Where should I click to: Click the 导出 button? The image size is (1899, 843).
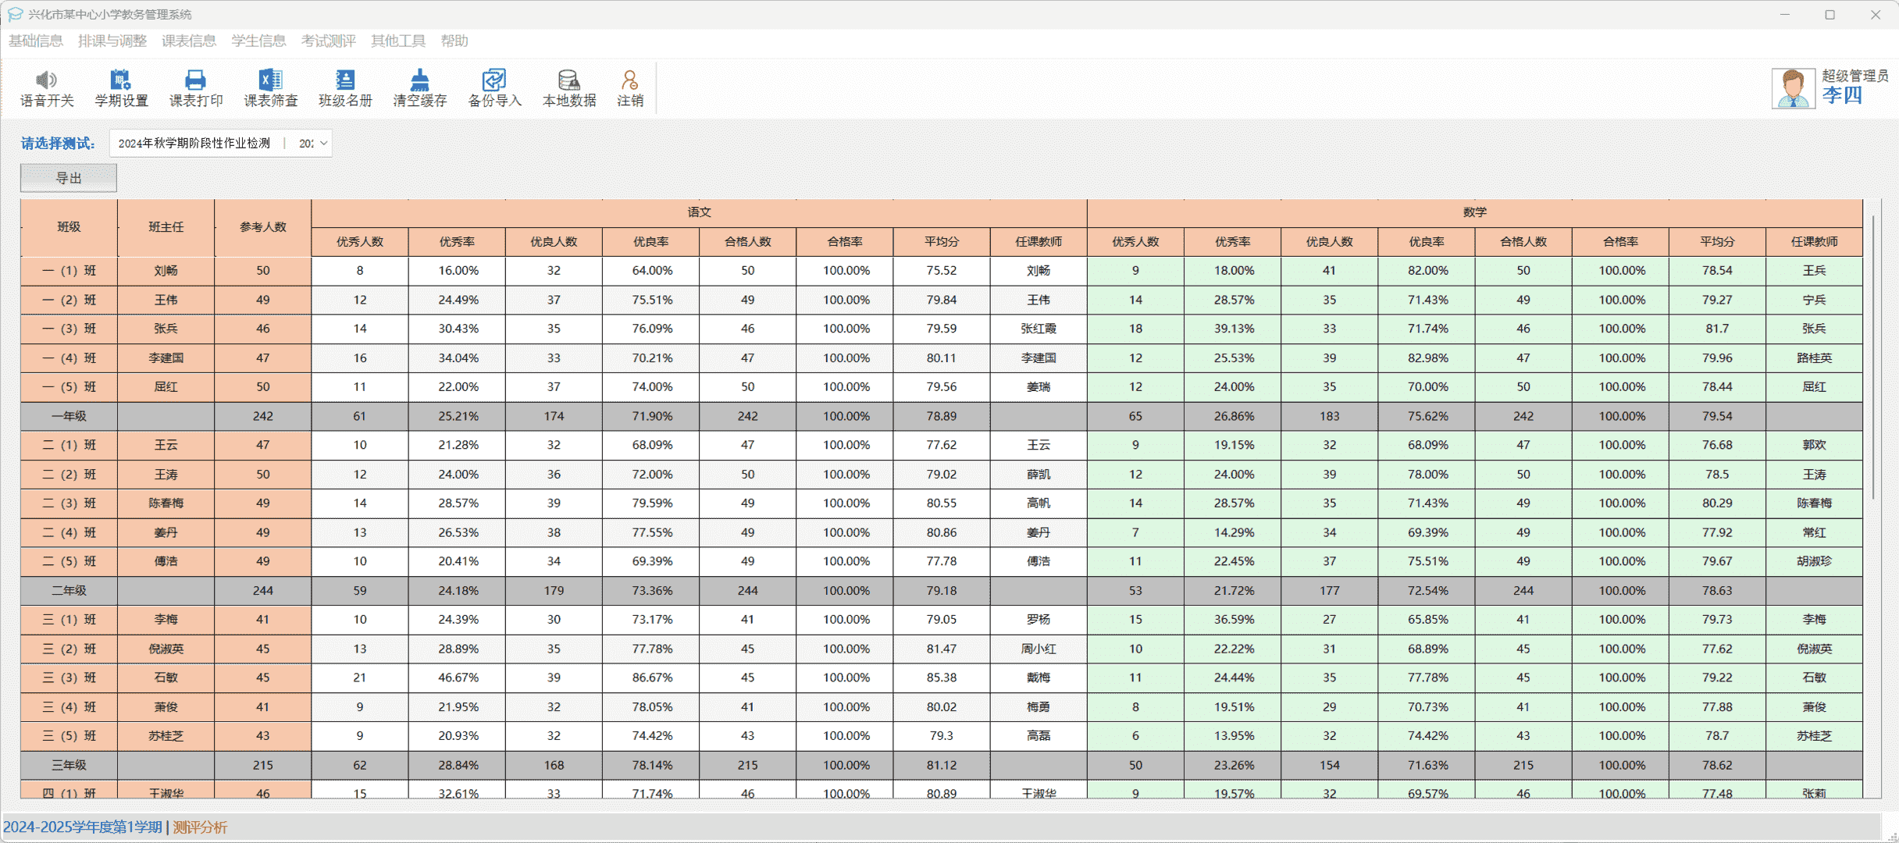[x=69, y=178]
